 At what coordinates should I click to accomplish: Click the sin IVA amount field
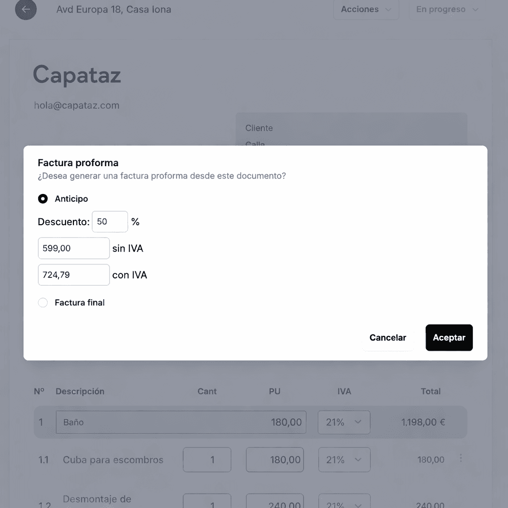click(73, 248)
